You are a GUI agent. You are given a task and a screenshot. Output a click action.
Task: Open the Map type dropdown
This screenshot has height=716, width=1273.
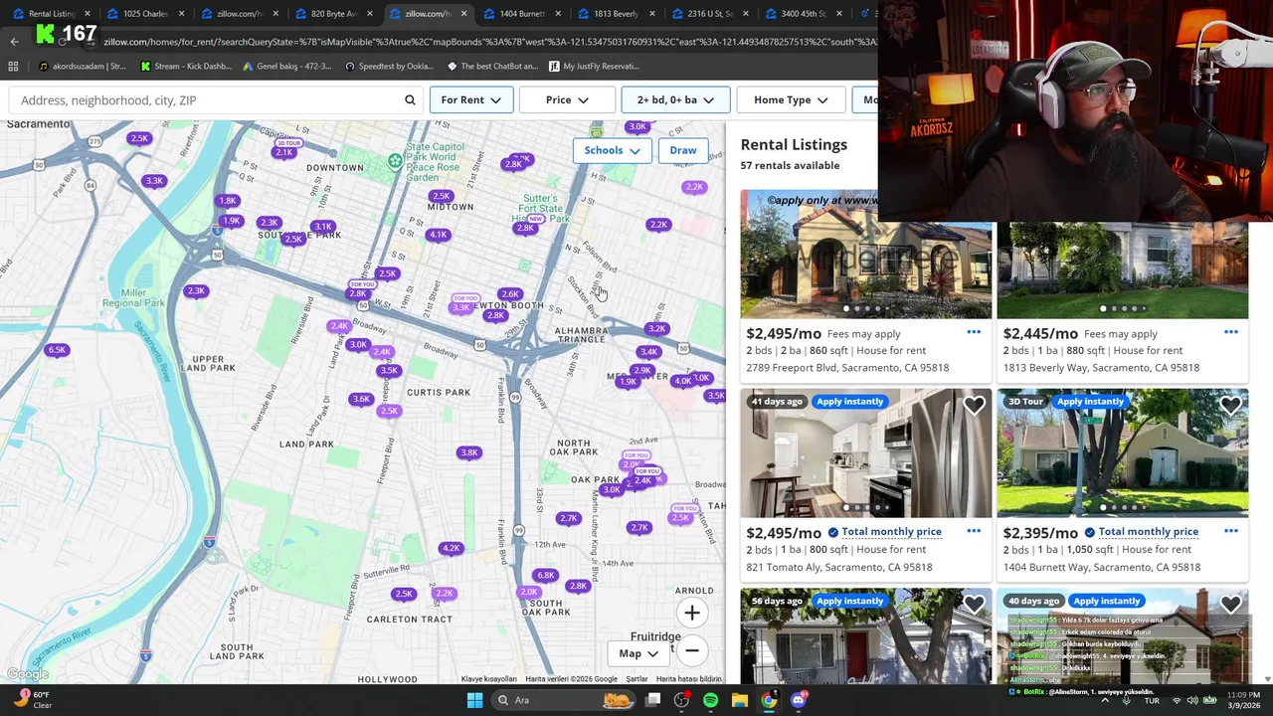(638, 653)
